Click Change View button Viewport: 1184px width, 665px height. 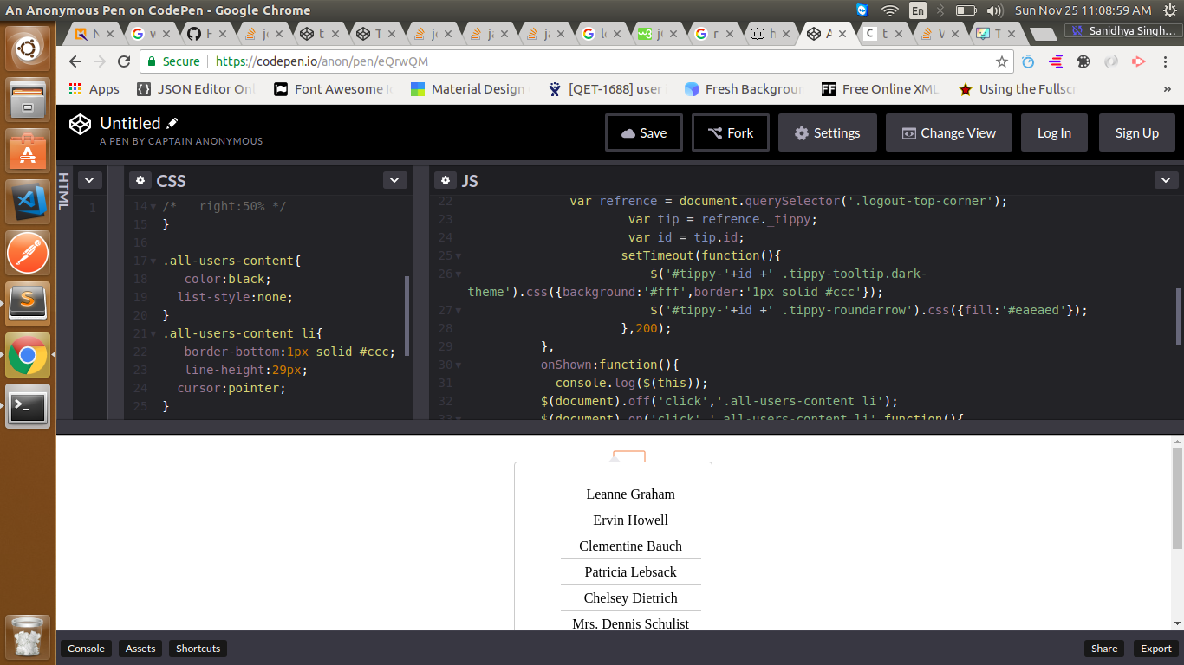click(x=948, y=132)
